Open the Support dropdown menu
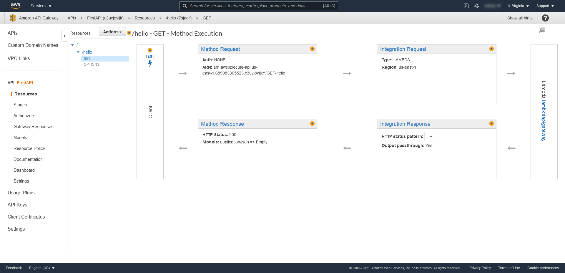 coord(545,6)
